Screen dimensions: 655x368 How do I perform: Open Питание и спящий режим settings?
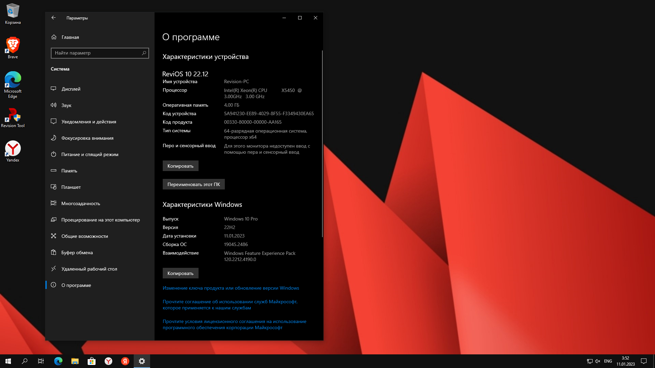point(90,154)
